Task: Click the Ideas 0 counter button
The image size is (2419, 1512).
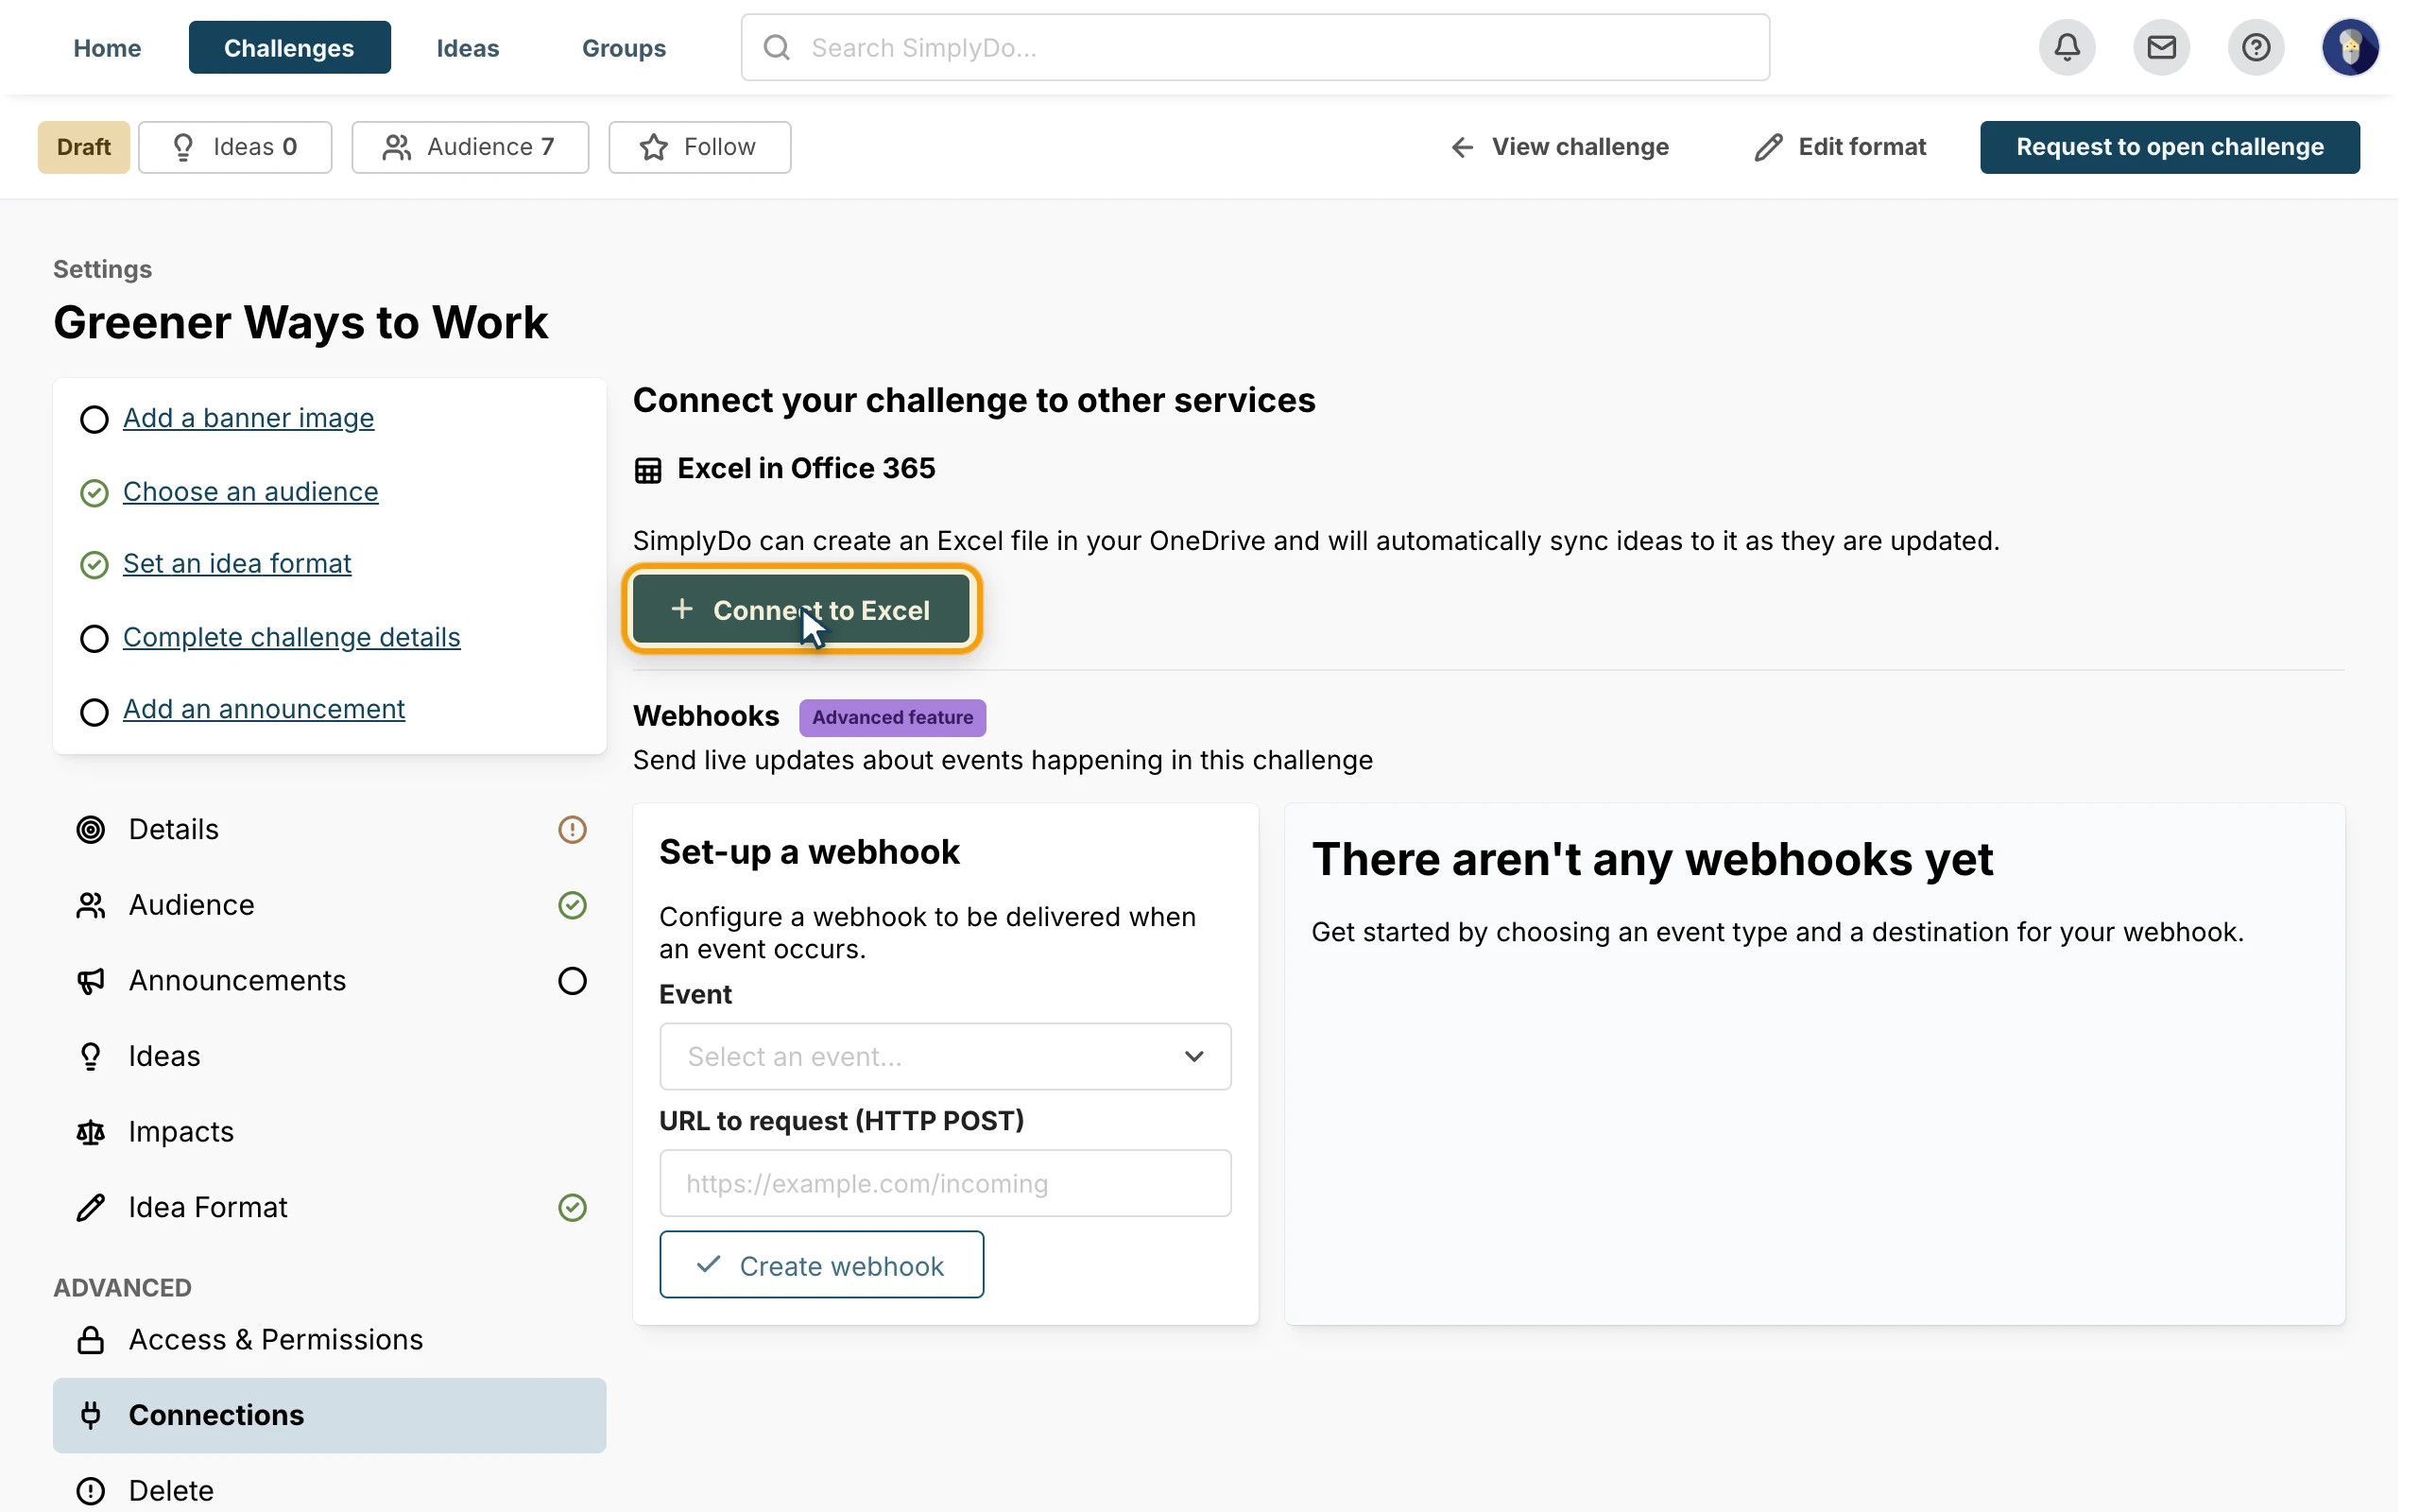Action: tap(235, 147)
